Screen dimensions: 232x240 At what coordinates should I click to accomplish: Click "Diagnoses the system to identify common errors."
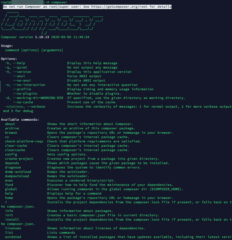pos(94,167)
